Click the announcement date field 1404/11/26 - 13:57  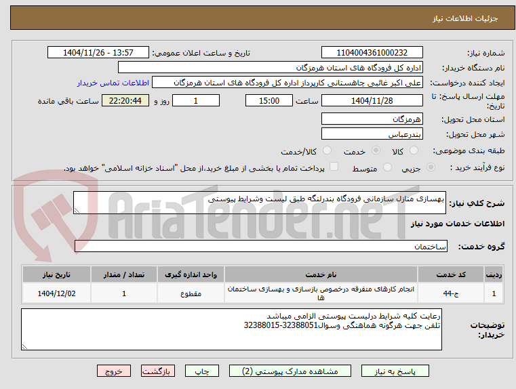98,53
